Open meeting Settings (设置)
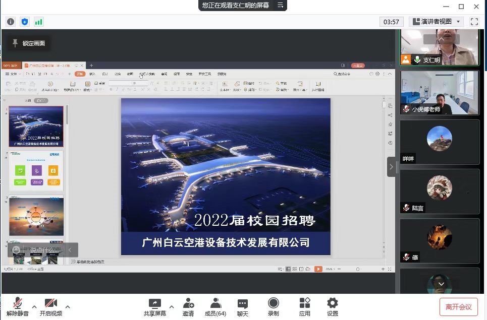 click(332, 307)
